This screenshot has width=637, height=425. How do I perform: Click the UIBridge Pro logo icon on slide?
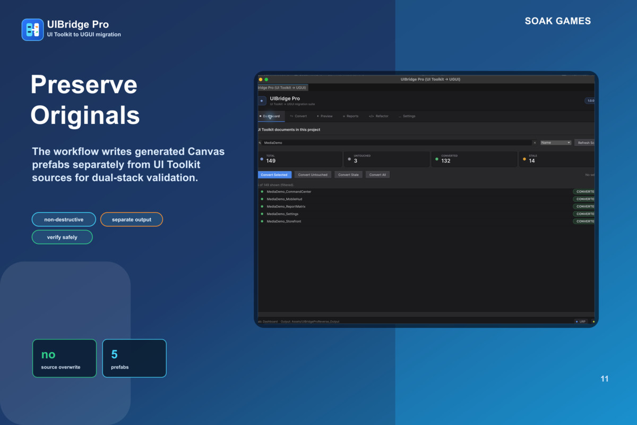32,30
